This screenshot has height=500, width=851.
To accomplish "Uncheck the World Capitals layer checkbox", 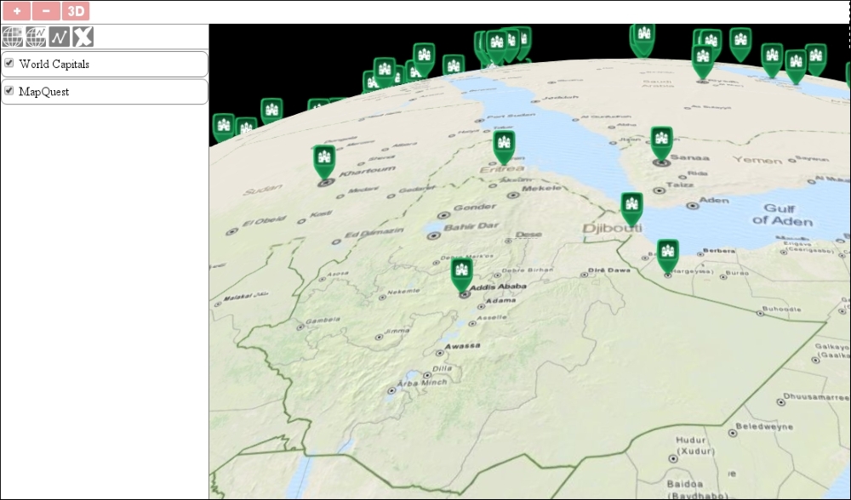I will coord(9,63).
